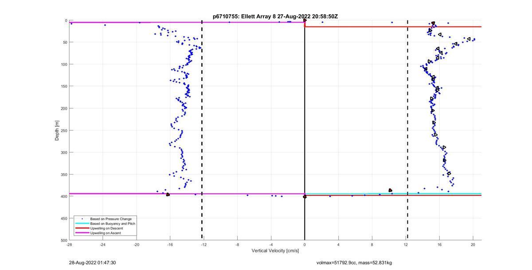
Task: Click x-axis tick label '-8'
Action: tap(237, 244)
